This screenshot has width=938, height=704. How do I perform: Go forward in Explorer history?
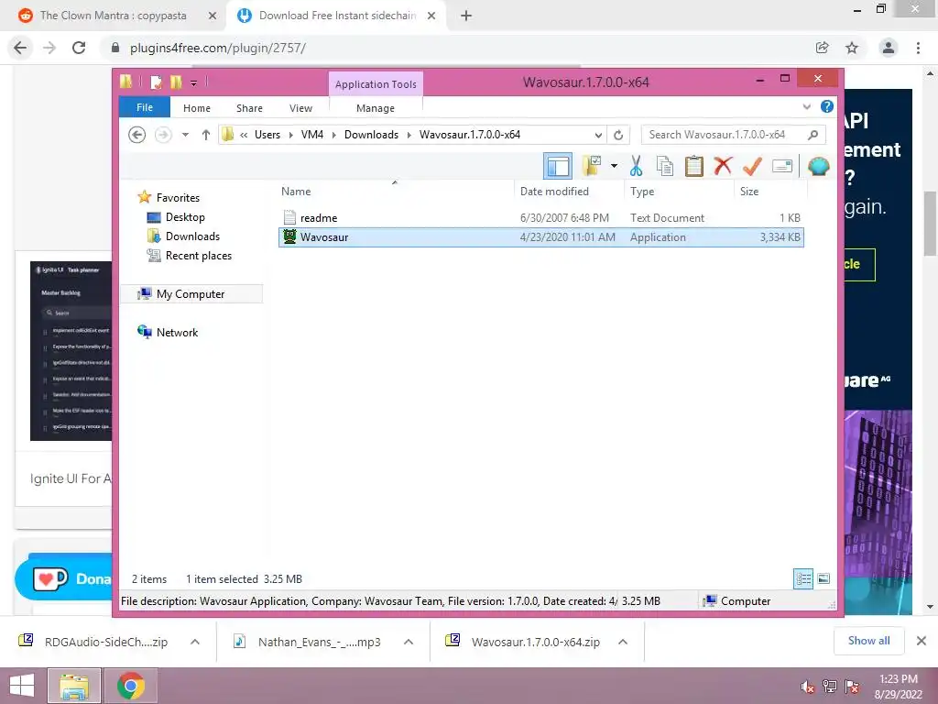coord(163,135)
